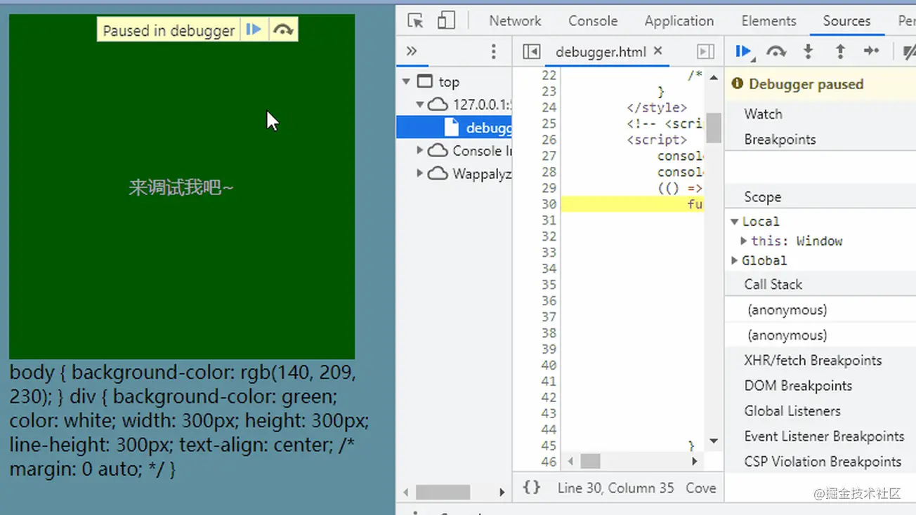
Task: Toggle breakpoint on line 30
Action: (549, 204)
